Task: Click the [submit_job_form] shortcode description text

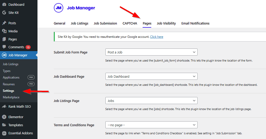Action: (x=179, y=61)
